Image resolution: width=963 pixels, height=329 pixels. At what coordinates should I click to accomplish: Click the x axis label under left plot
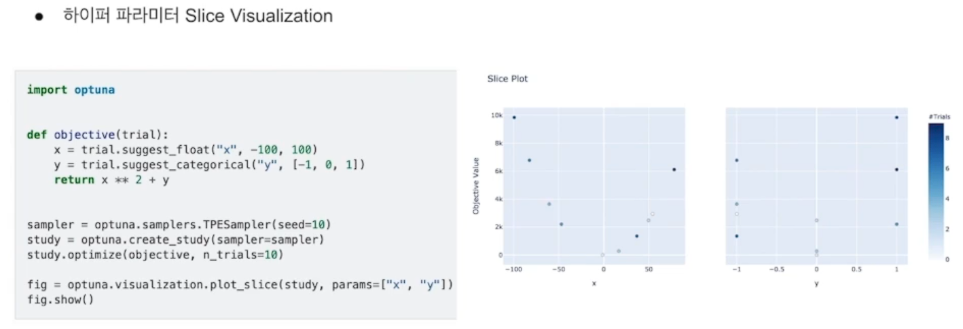pyautogui.click(x=594, y=284)
